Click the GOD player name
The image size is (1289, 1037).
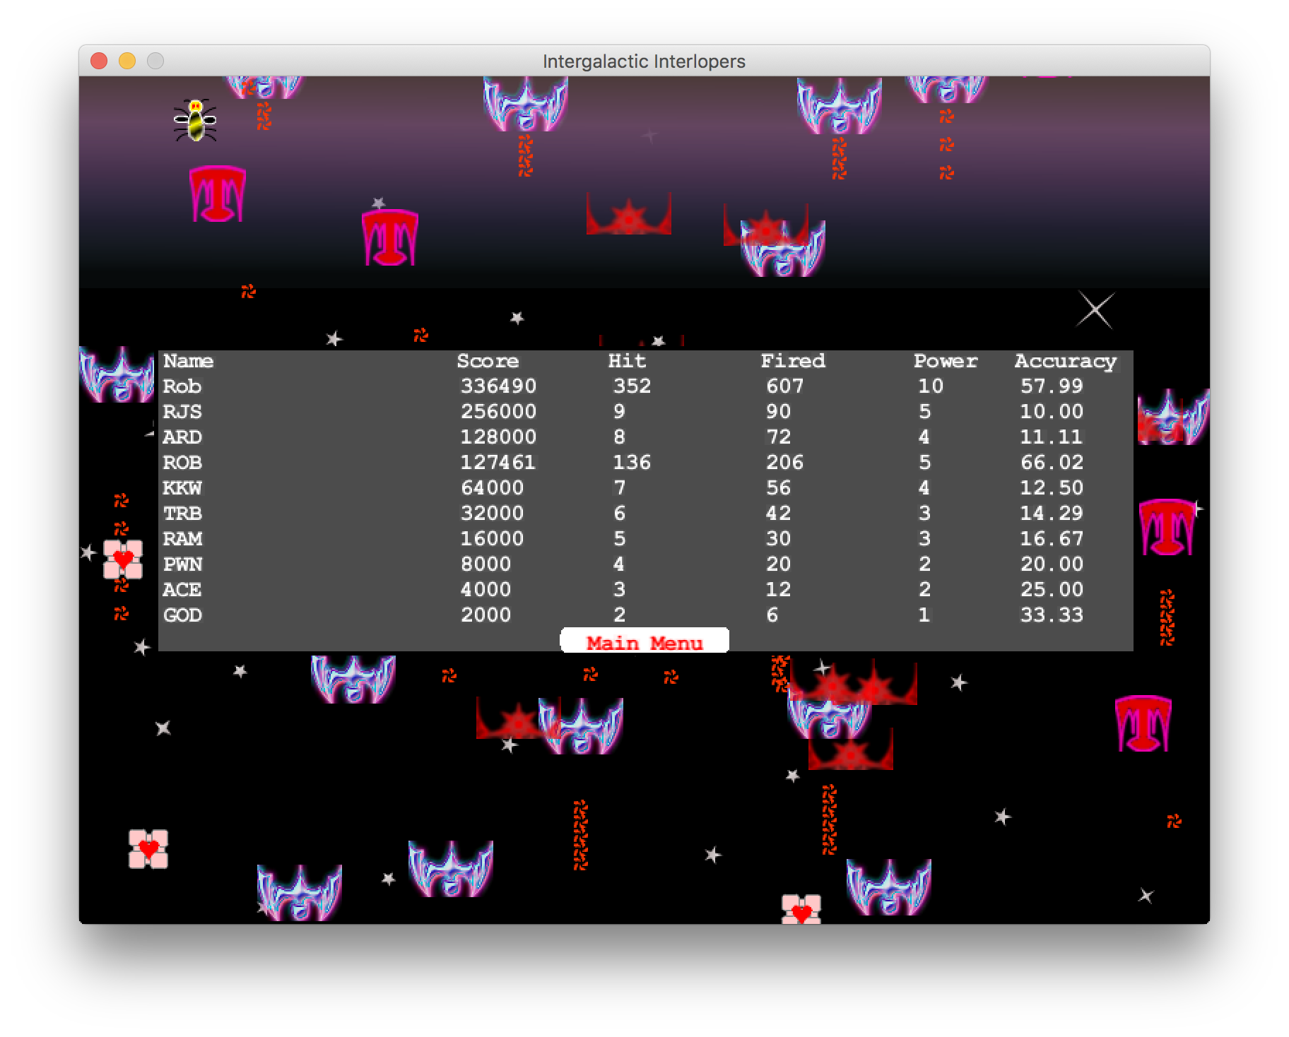[x=182, y=615]
